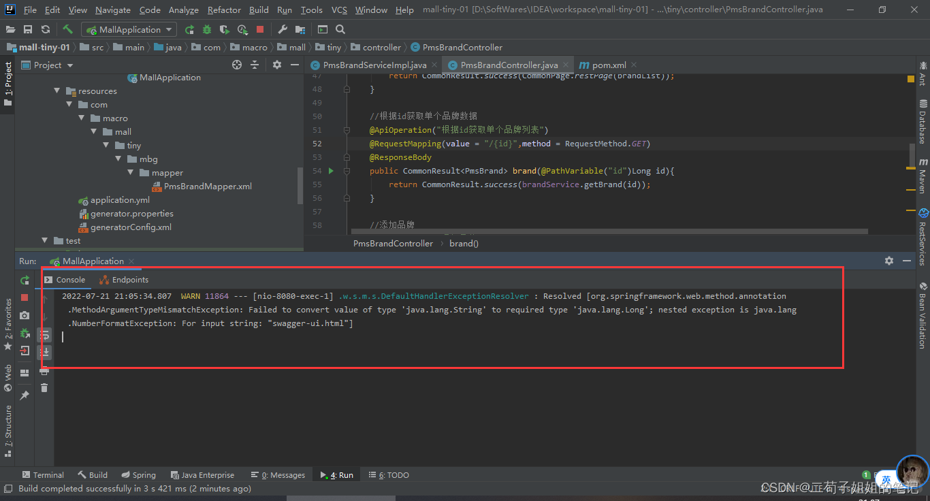930x501 pixels.
Task: Open the MallApplication run configuration dropdown
Action: click(129, 29)
